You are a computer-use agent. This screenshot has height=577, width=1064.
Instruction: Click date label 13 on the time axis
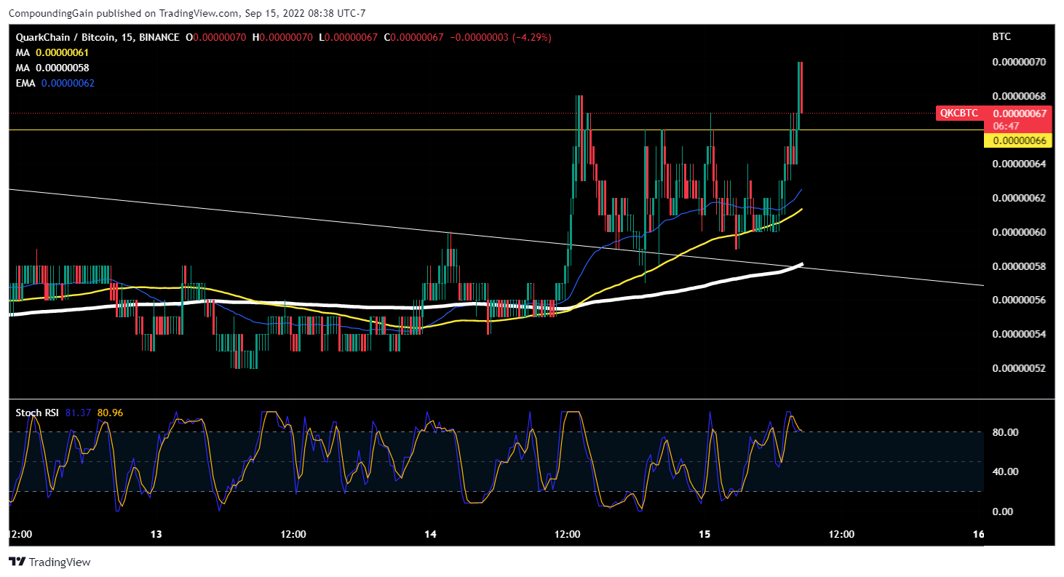coord(156,535)
